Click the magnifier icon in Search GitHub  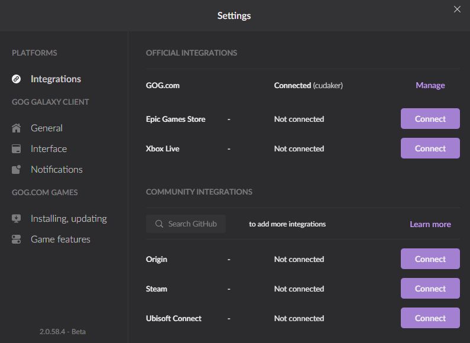coord(159,224)
